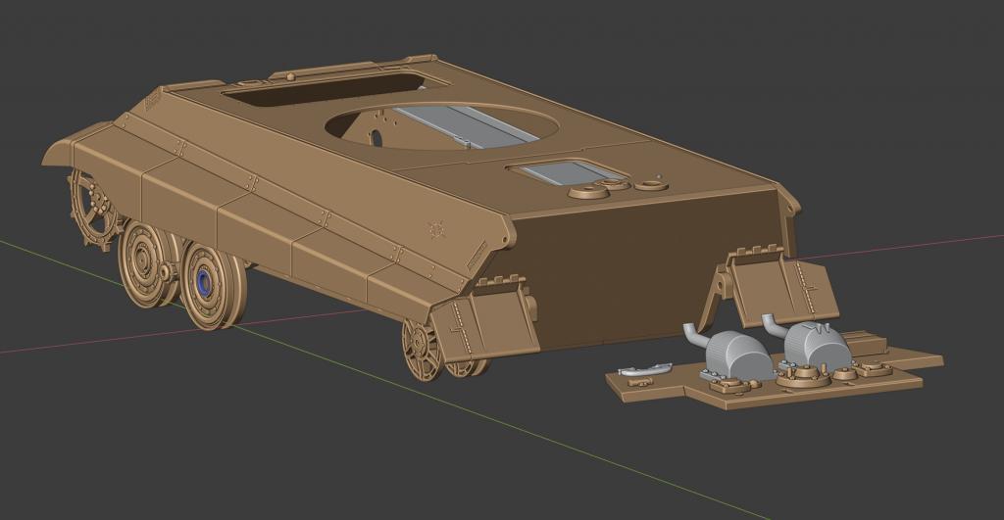Select the gray panel inside turret ring
Screen dimensions: 1004x520
[x=469, y=125]
